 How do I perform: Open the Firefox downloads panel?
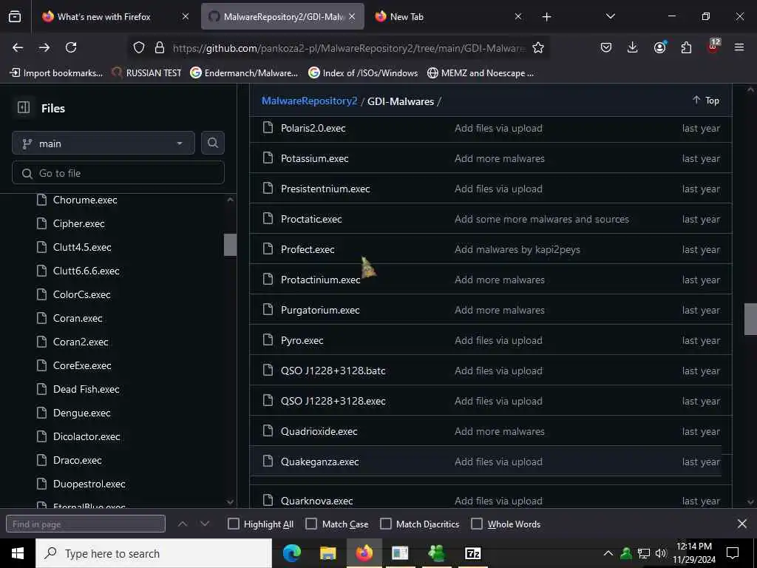633,47
